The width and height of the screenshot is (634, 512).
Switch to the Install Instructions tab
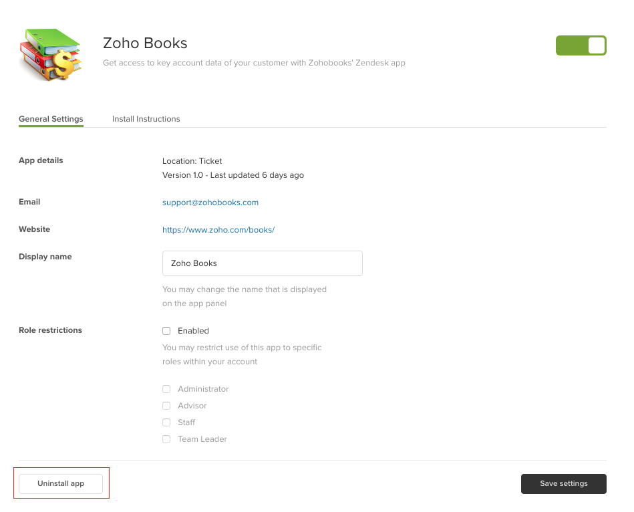pyautogui.click(x=146, y=119)
